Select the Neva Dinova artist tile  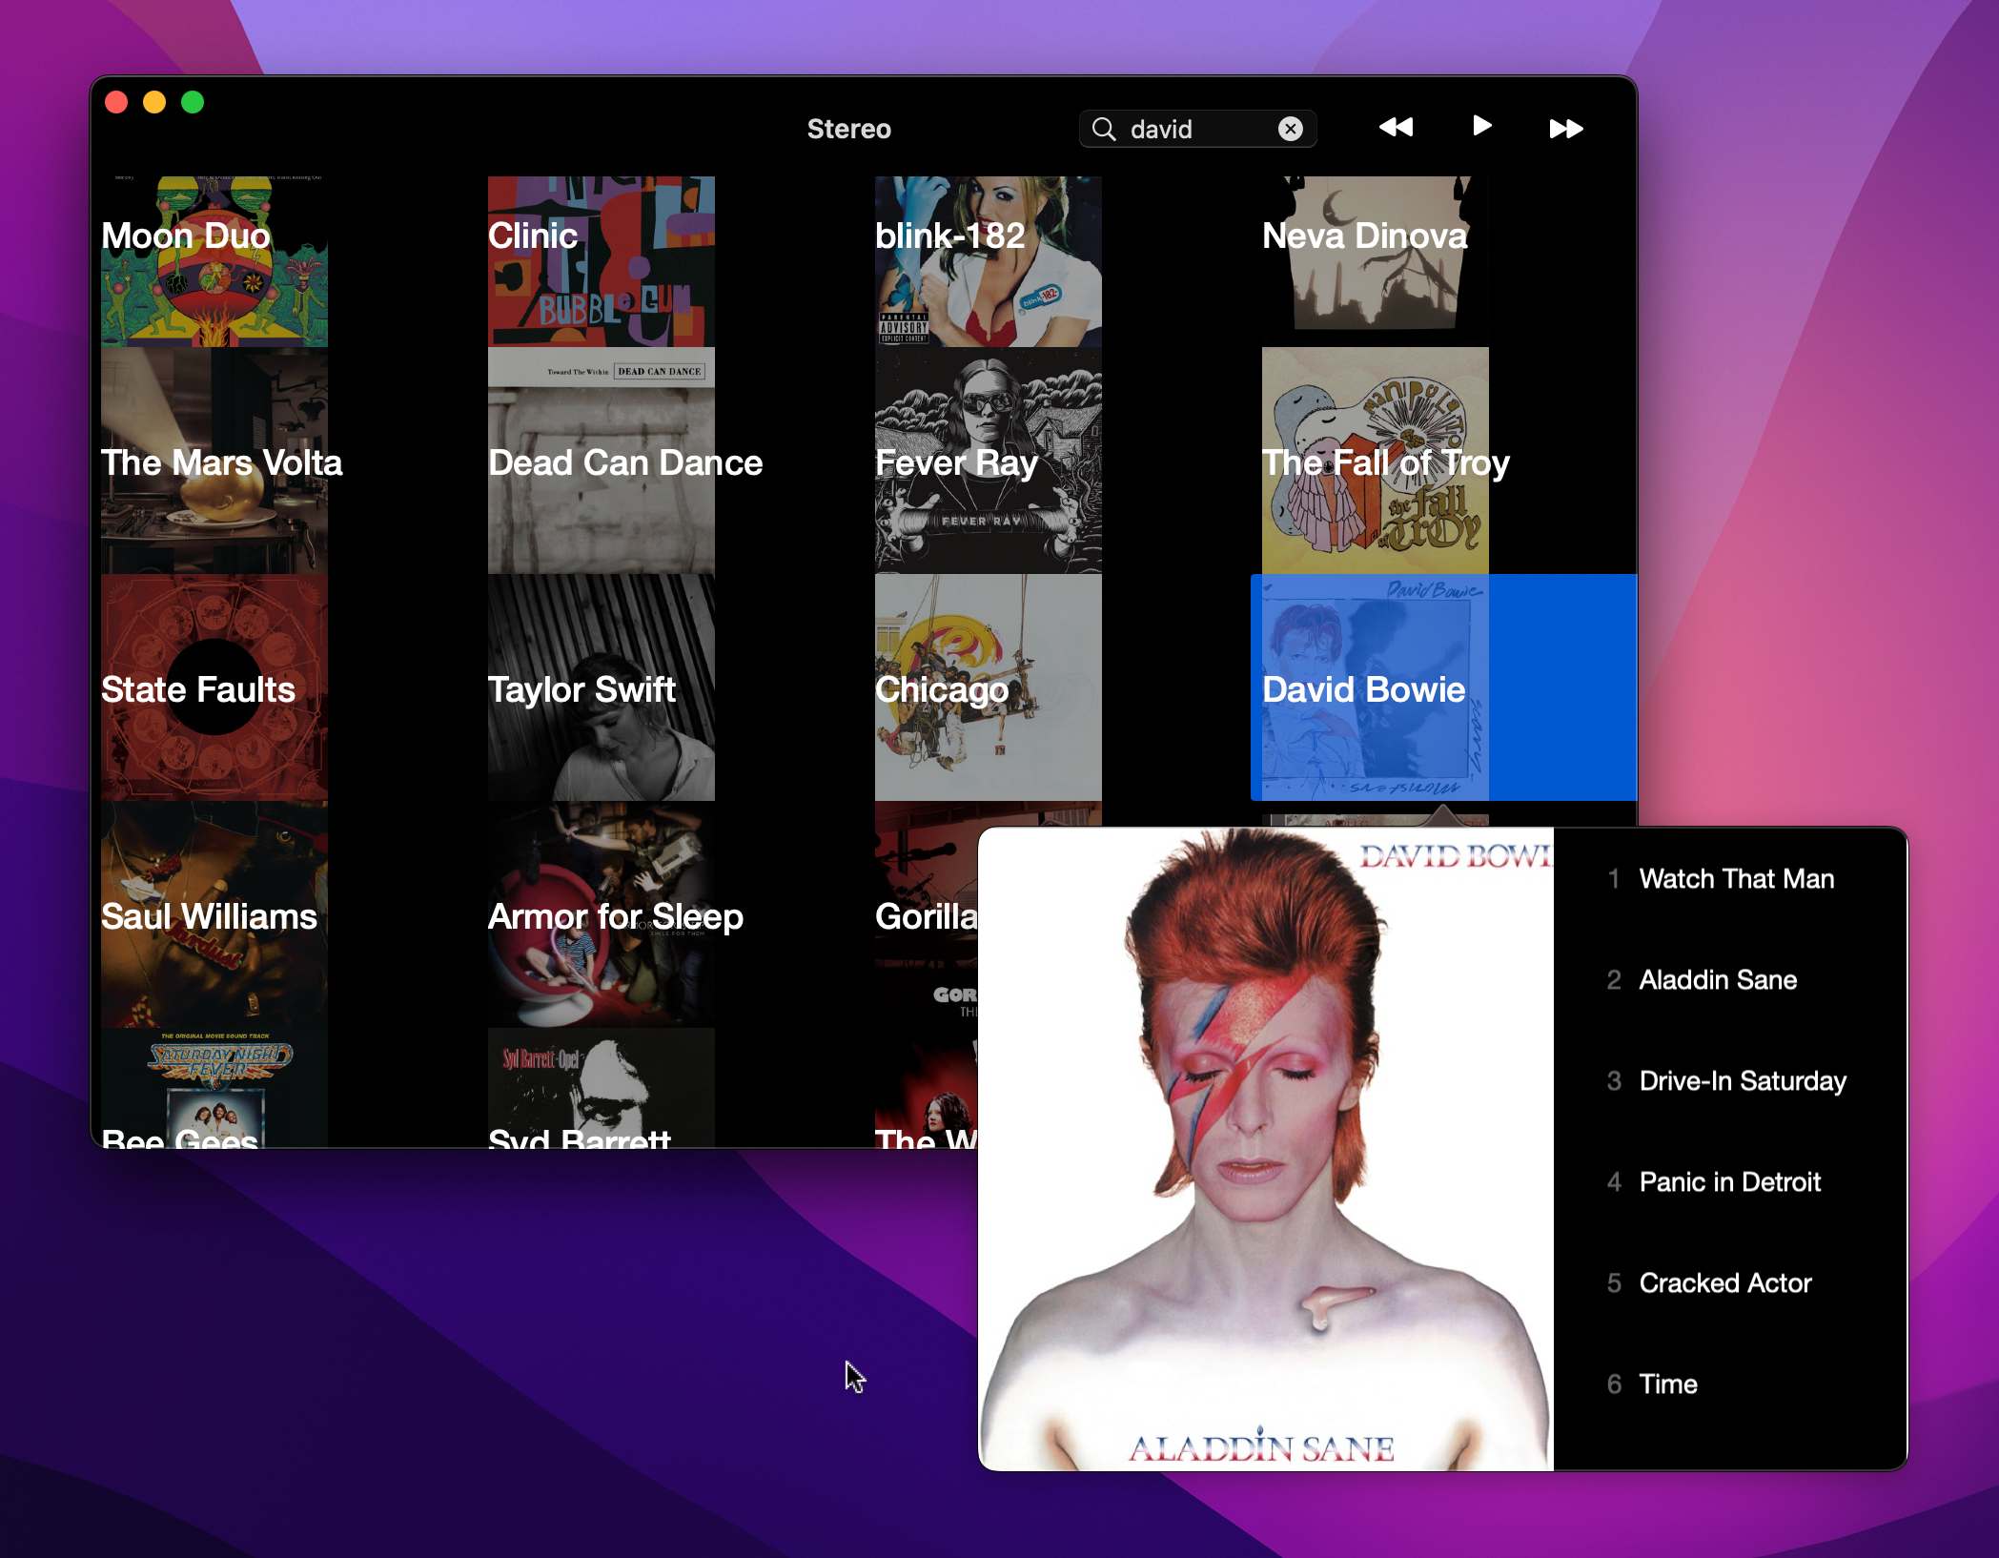tap(1376, 261)
